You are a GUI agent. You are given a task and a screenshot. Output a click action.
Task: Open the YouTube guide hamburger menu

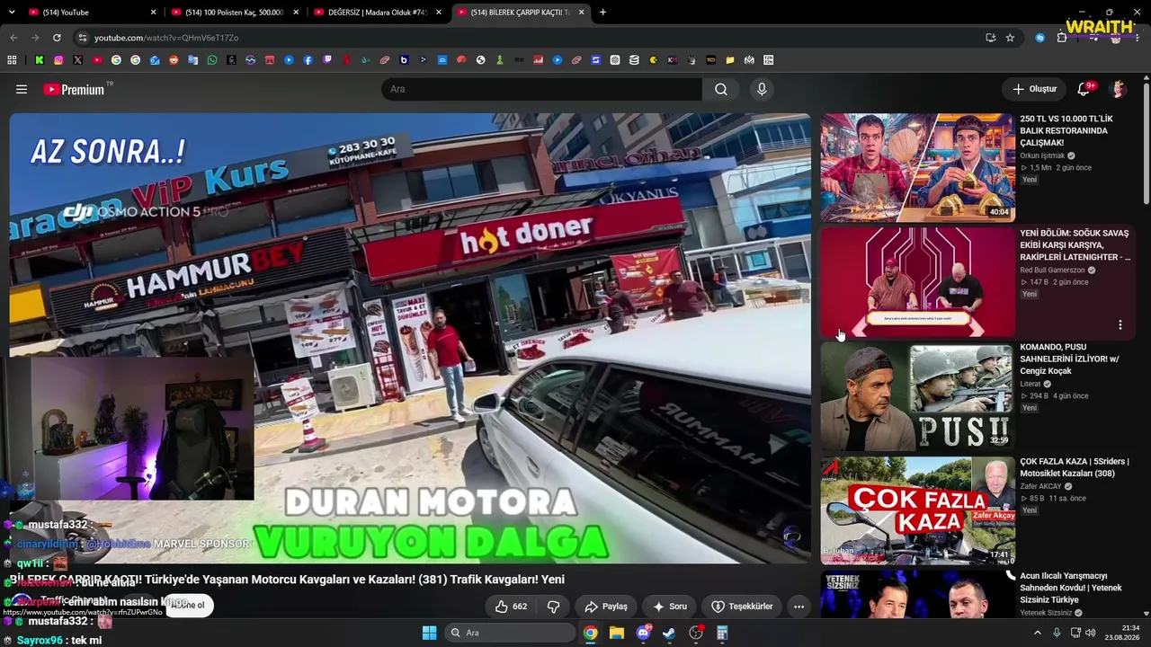click(x=22, y=89)
